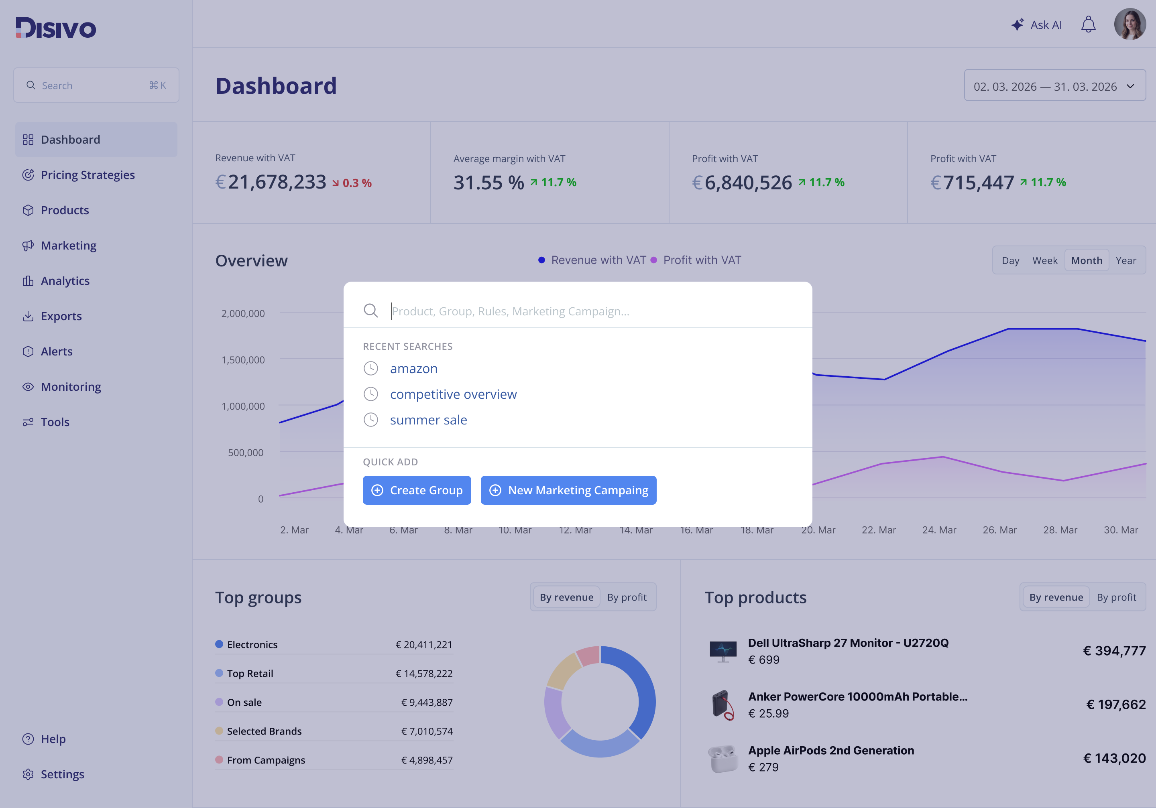Click the Products box icon
Image resolution: width=1156 pixels, height=808 pixels.
28,210
